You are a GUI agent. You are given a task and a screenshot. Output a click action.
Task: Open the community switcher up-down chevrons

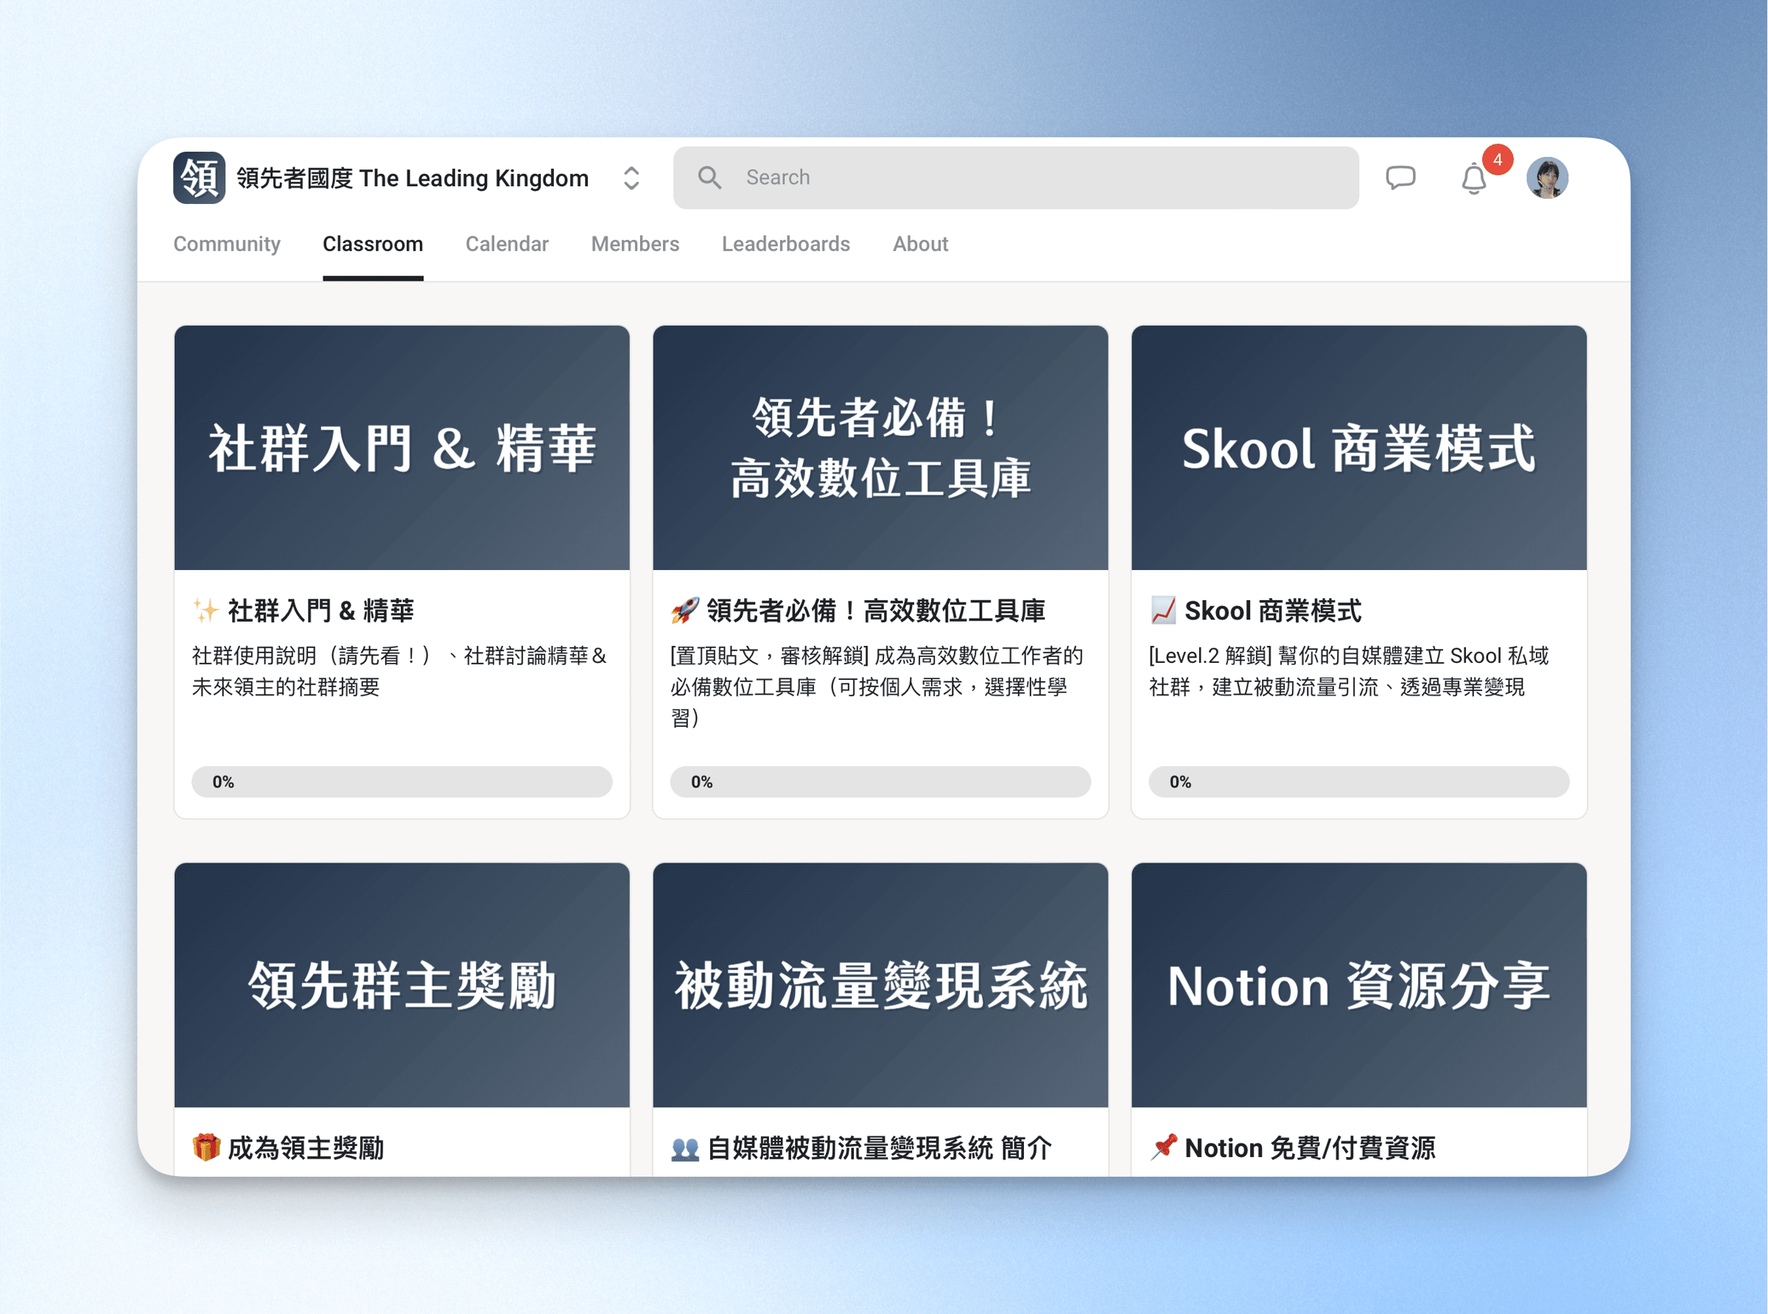click(x=631, y=178)
